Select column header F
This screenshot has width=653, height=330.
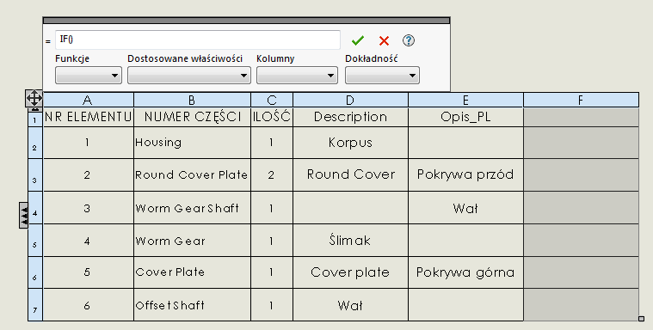point(581,100)
